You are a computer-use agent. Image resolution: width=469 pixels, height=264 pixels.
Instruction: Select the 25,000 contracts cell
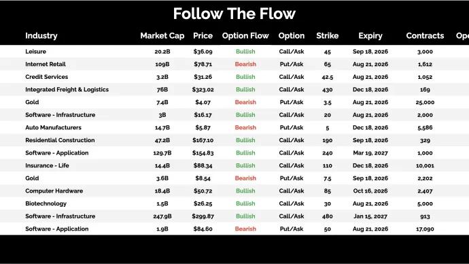click(425, 102)
